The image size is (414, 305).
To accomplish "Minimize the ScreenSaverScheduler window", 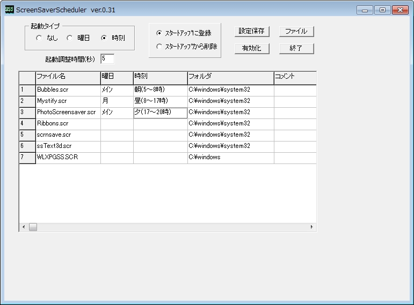I will (365, 10).
